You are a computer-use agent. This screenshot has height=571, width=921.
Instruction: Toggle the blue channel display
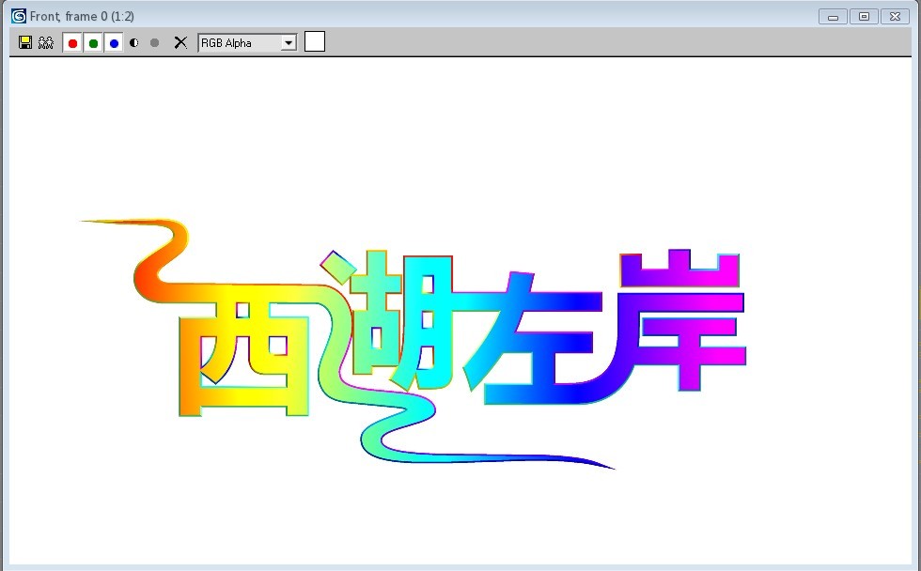[x=114, y=42]
